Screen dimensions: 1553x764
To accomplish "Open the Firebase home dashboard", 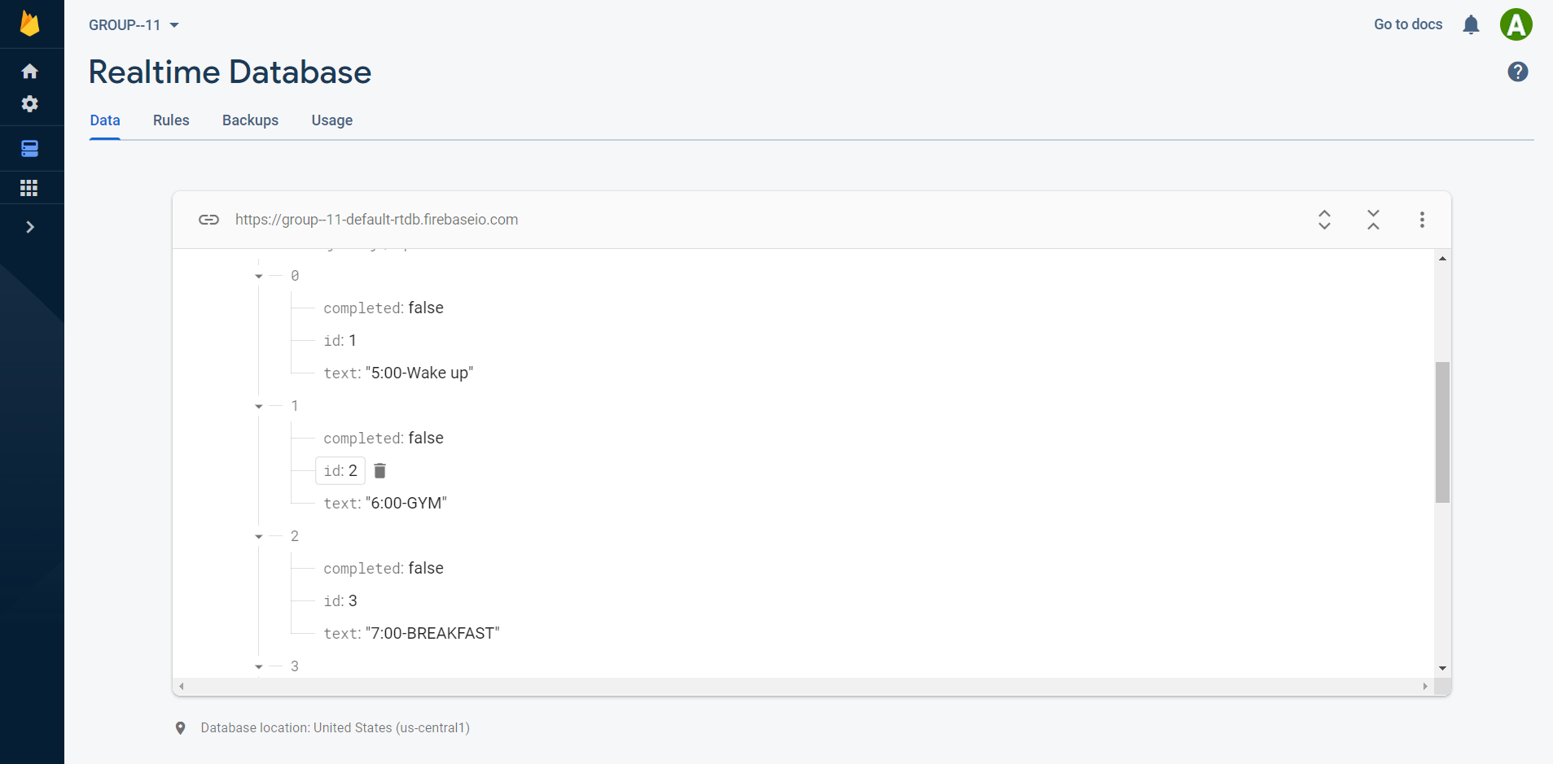I will pyautogui.click(x=30, y=70).
